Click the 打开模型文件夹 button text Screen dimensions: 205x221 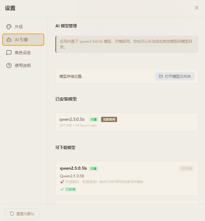coord(178,77)
